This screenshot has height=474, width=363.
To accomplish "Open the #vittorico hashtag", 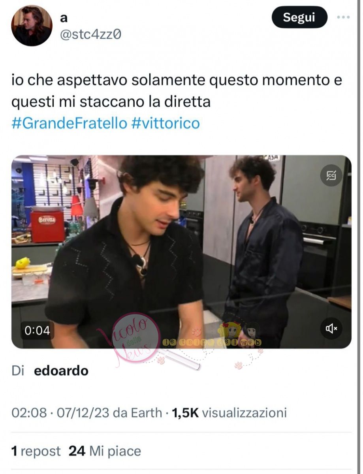I will coord(165,124).
